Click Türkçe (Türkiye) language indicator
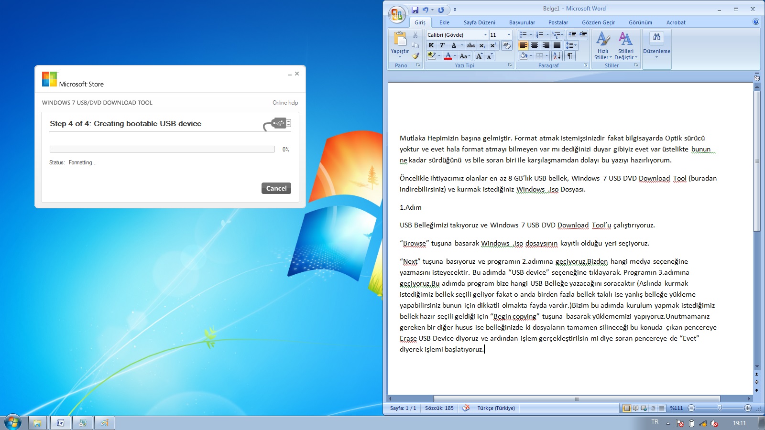Image resolution: width=765 pixels, height=430 pixels. coord(496,408)
